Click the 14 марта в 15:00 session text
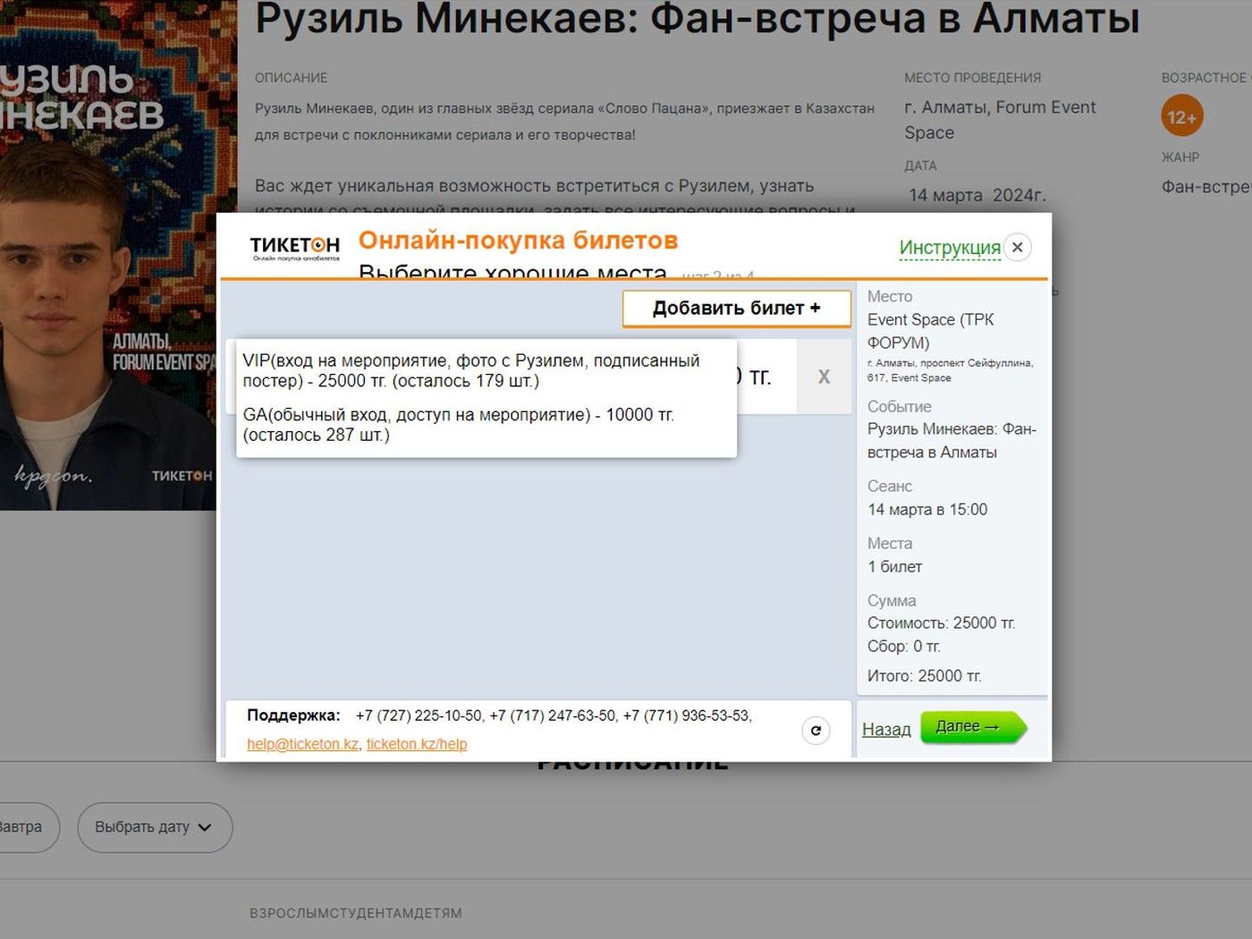This screenshot has height=939, width=1252. pos(927,510)
